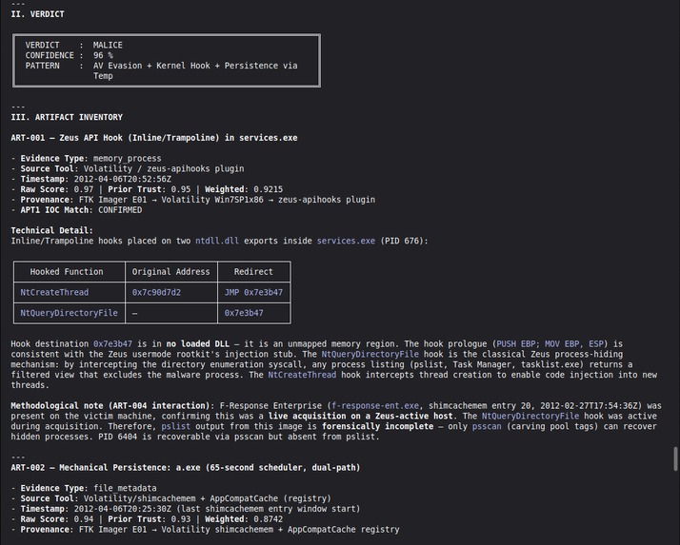The height and width of the screenshot is (545, 680).
Task: Click the ART-001 'Raw Score: 0.97' value
Action: [x=57, y=189]
